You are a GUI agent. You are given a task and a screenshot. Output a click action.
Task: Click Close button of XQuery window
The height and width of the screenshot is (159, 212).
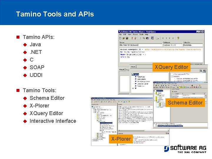[x=203, y=32]
